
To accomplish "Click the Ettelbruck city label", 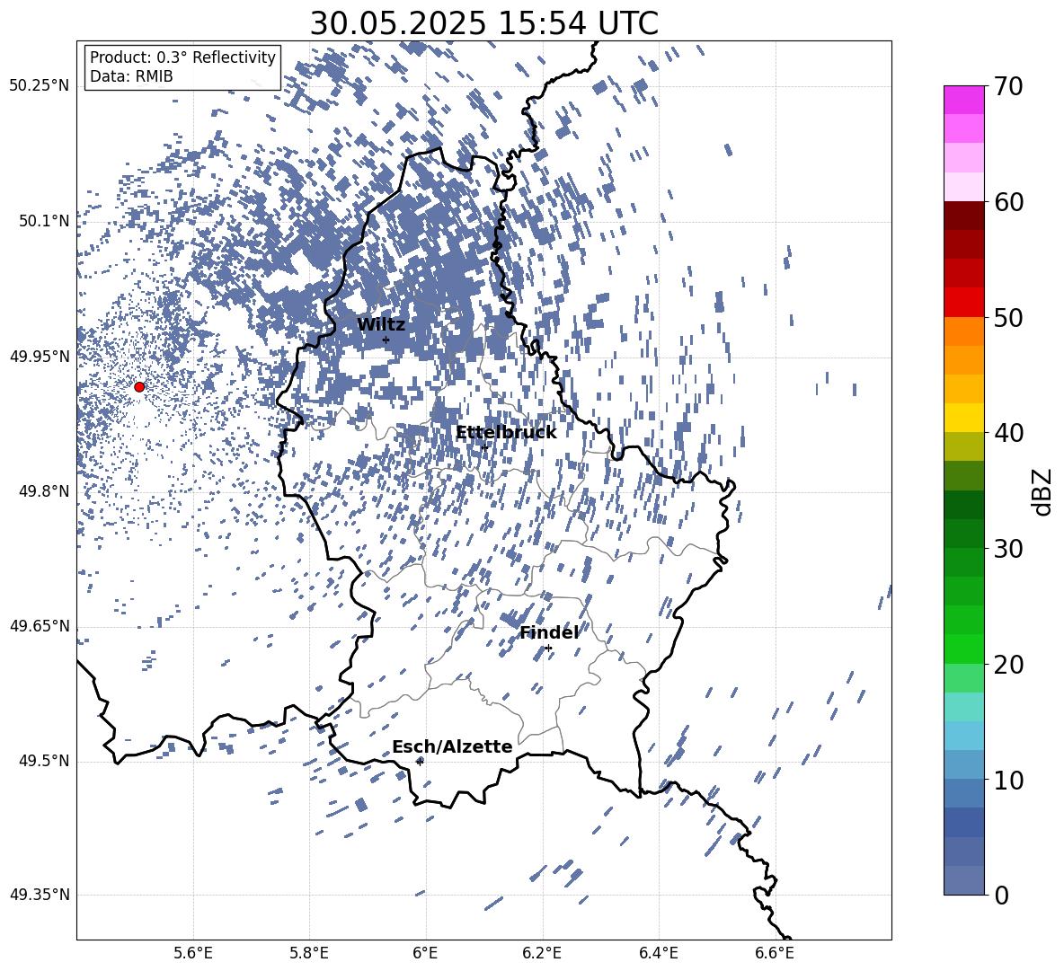I will (x=506, y=433).
